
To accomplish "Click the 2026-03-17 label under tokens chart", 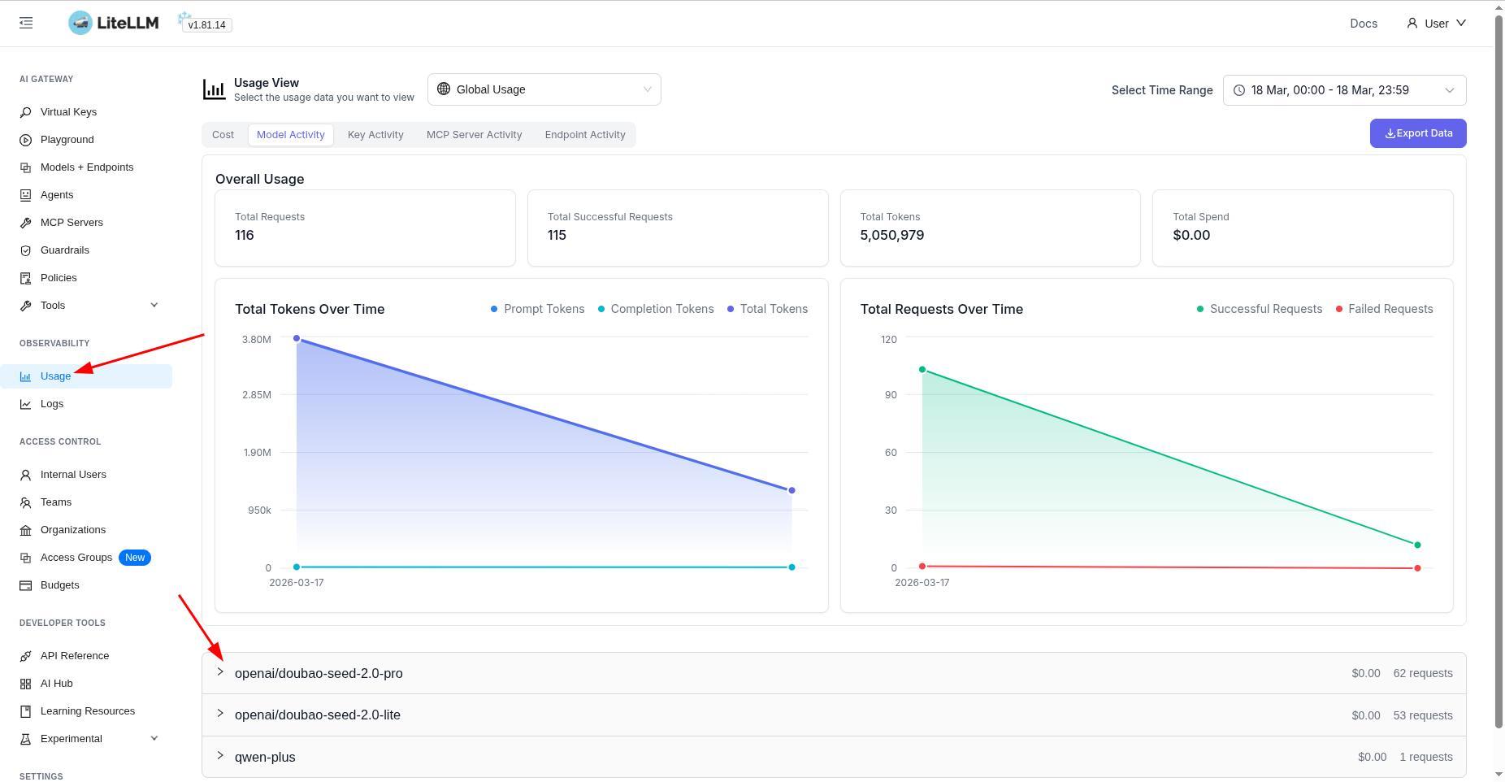I will (x=297, y=583).
